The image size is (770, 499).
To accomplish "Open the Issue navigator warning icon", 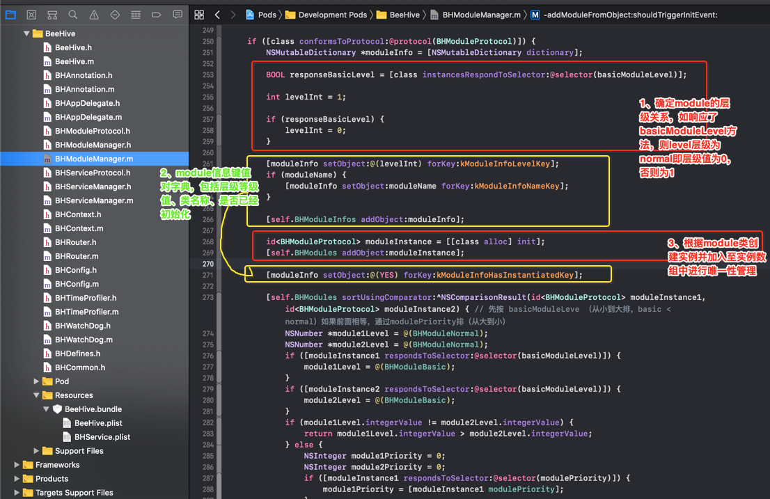I will (94, 15).
